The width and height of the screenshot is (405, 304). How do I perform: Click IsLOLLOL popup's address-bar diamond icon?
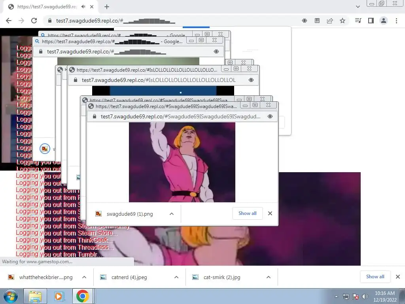pos(251,80)
